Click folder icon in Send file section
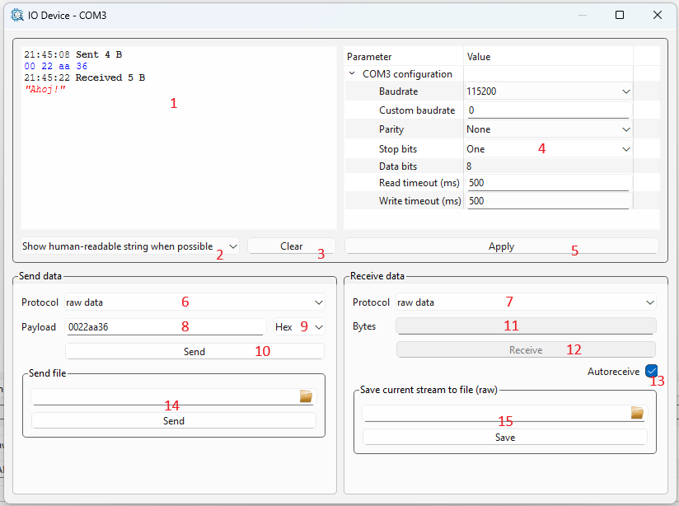The height and width of the screenshot is (506, 679). click(x=306, y=396)
